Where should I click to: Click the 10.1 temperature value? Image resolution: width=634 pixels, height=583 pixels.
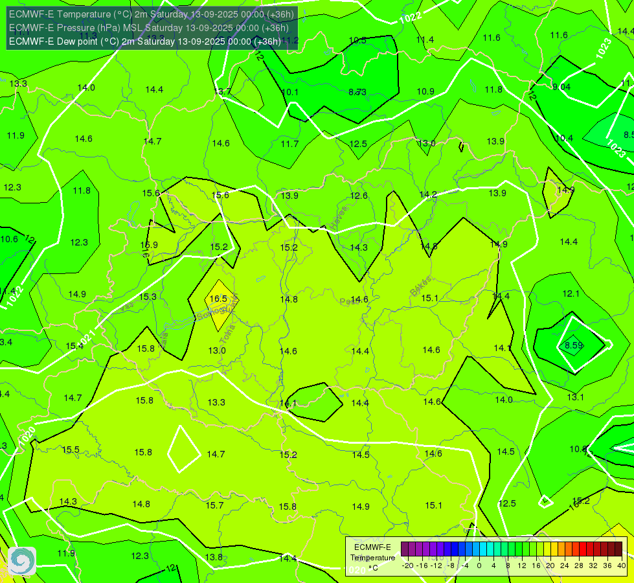coord(290,92)
